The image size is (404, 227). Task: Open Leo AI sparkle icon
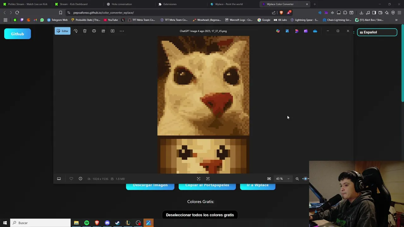(387, 13)
